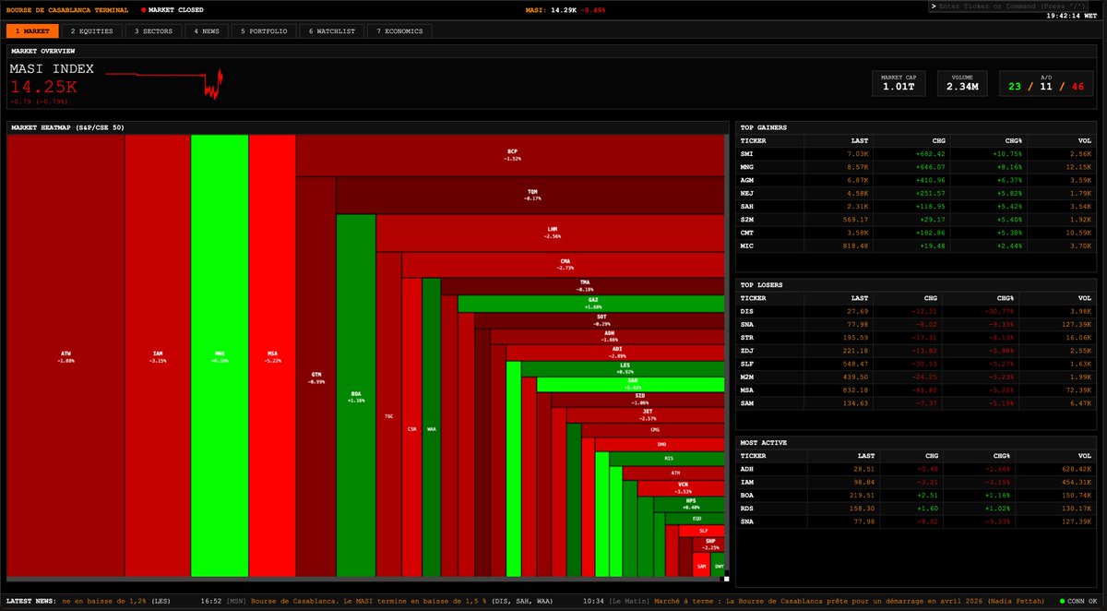1107x611 pixels.
Task: Open the CMT row in Top Gainers
Action: [x=918, y=233]
